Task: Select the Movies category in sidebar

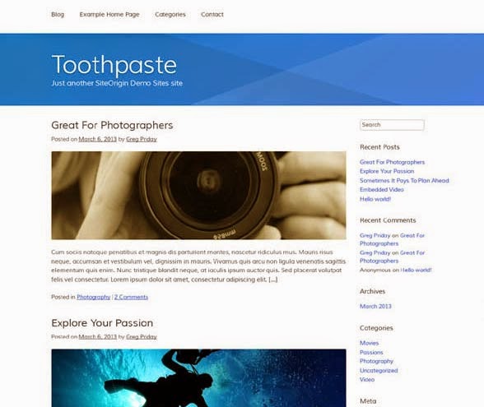Action: point(369,343)
